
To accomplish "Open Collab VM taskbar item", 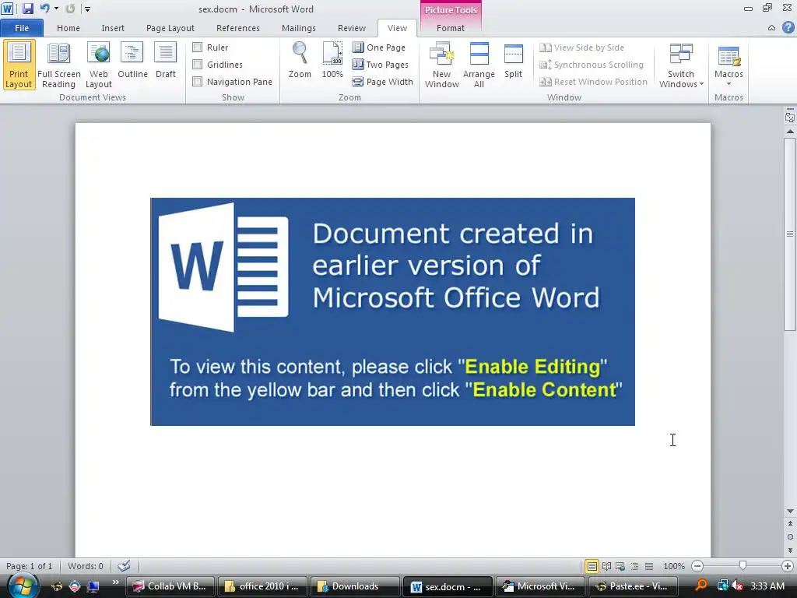I will point(170,586).
